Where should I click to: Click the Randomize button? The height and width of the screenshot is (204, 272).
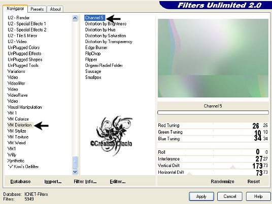(222, 182)
